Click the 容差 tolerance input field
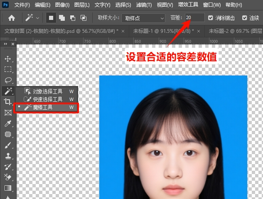Image resolution: width=263 pixels, height=199 pixels. pyautogui.click(x=194, y=17)
